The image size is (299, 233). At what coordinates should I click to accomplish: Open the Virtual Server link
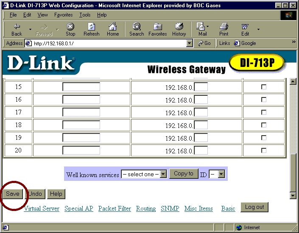click(x=42, y=208)
